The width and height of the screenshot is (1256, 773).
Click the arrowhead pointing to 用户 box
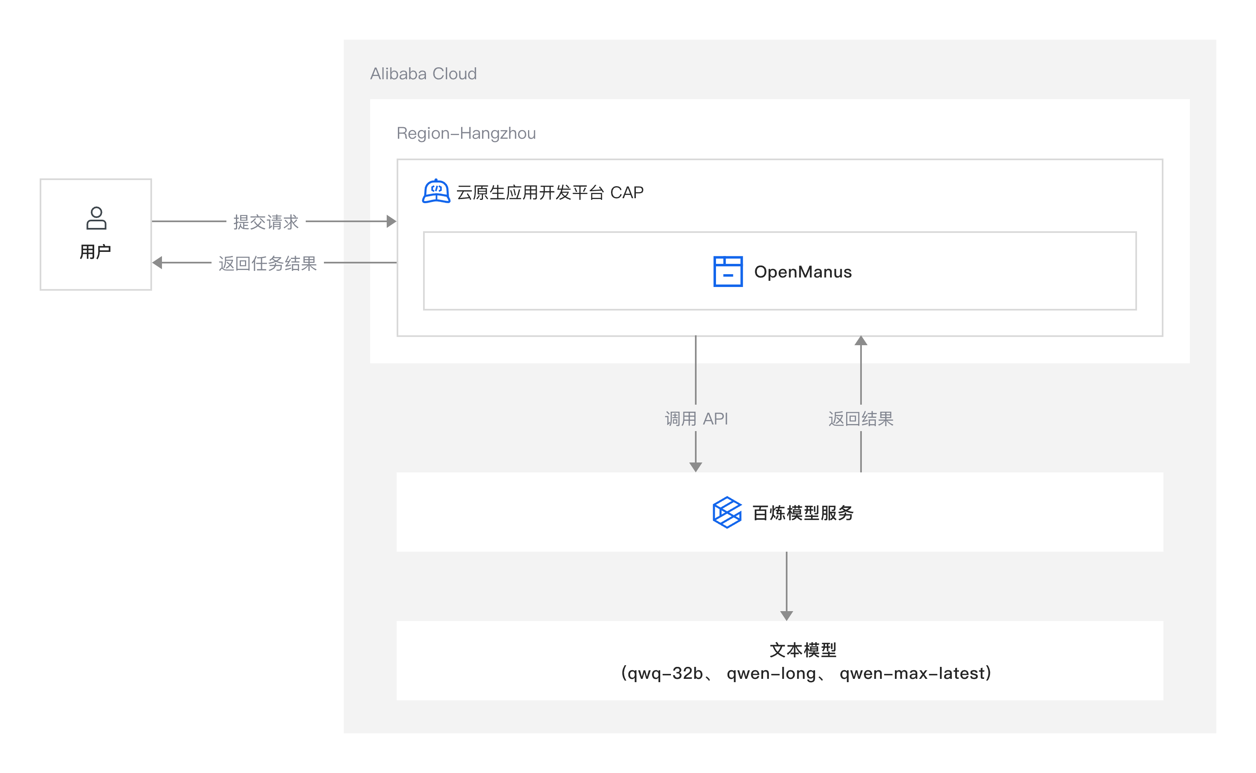click(x=157, y=263)
